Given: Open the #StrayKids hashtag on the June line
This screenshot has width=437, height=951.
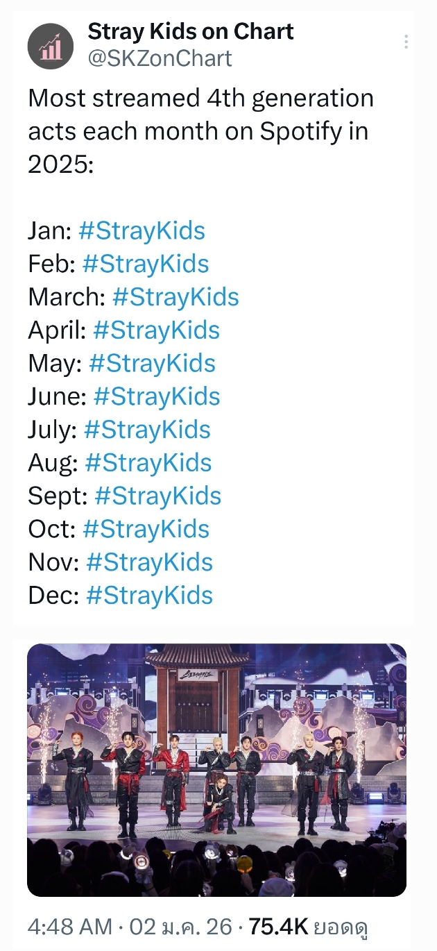Looking at the screenshot, I should [x=157, y=397].
